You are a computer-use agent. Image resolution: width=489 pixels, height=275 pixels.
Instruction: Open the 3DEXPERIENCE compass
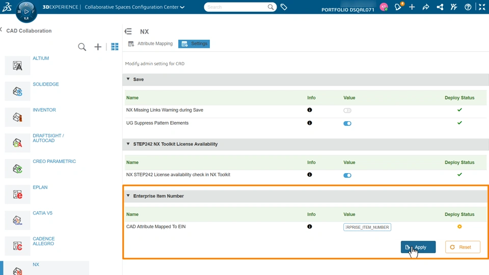(x=26, y=12)
